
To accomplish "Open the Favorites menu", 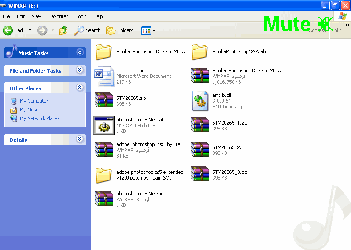I will pos(58,16).
